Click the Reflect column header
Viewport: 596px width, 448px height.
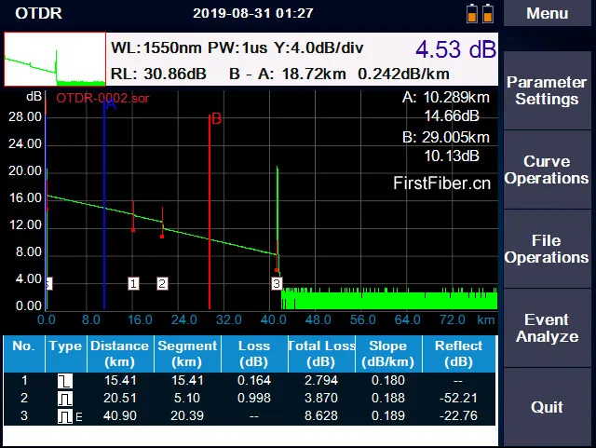[458, 352]
